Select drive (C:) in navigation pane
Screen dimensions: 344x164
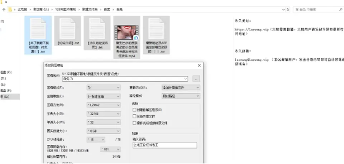[x=6, y=72]
